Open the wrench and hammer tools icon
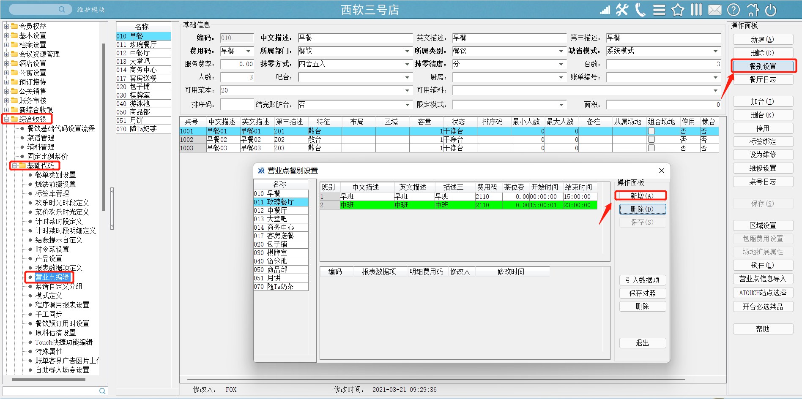 tap(622, 10)
